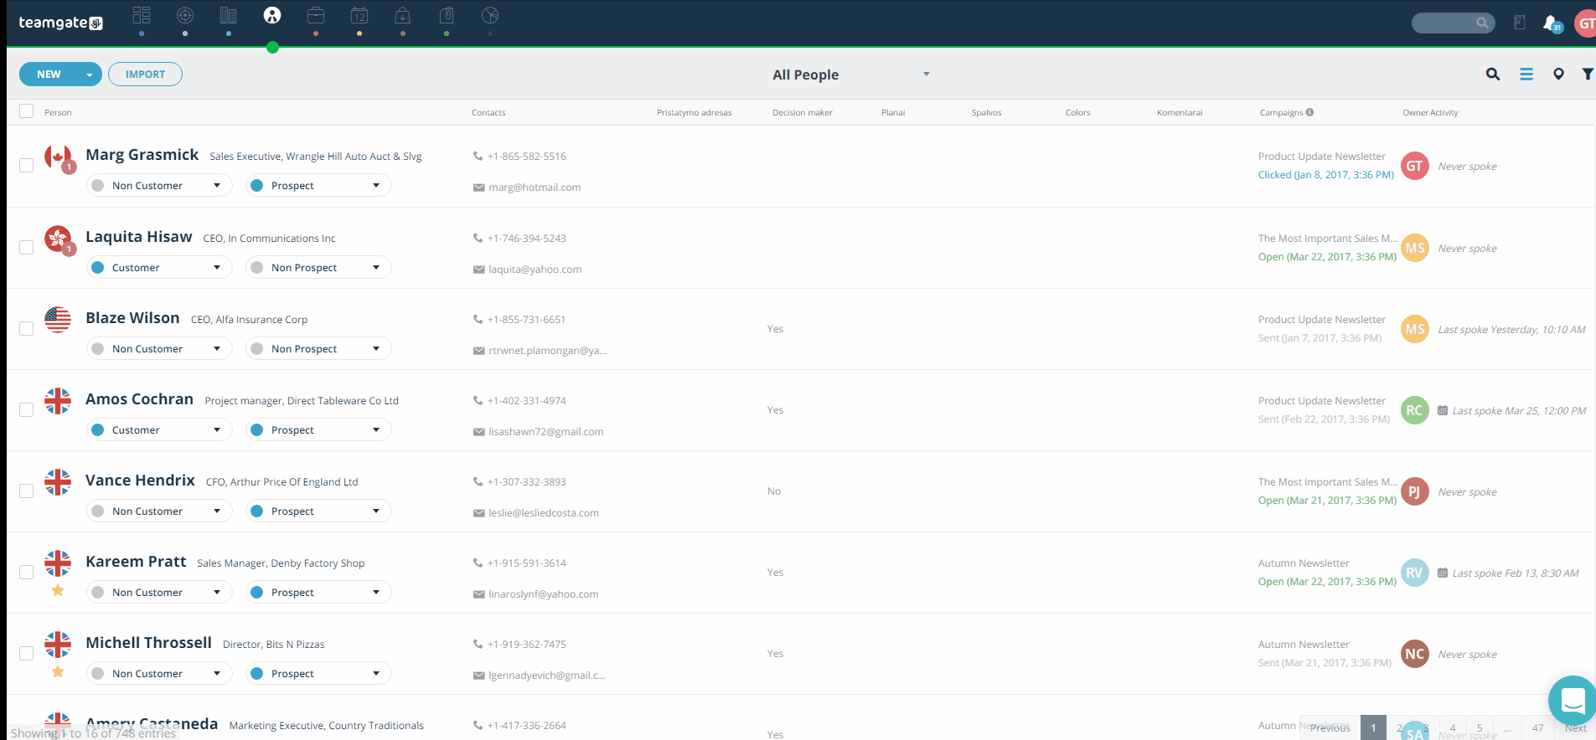Click the Campaigns column info icon
Viewport: 1596px width, 740px height.
(x=1309, y=112)
